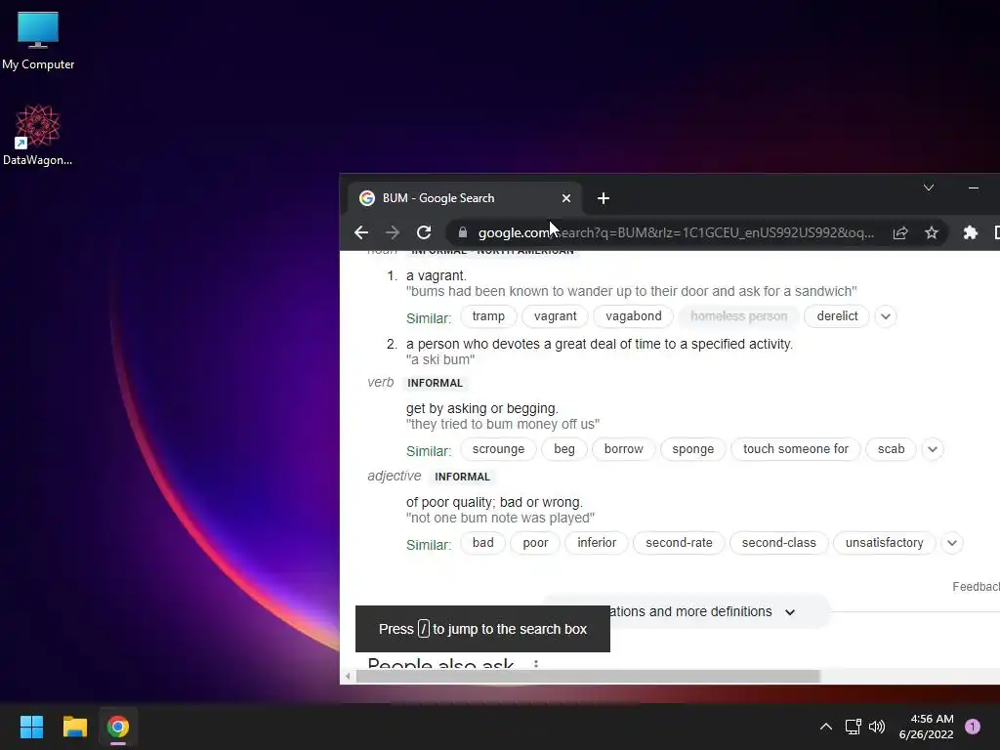This screenshot has width=1000, height=750.
Task: Open notification center badge
Action: pyautogui.click(x=973, y=727)
